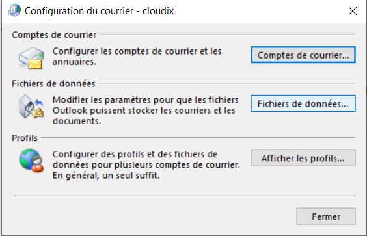
Task: Click the Comptes de courrier section heading
Action: click(54, 35)
